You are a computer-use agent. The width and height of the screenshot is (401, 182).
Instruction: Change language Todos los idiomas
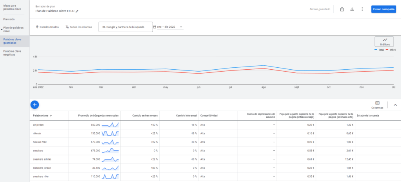tap(79, 27)
